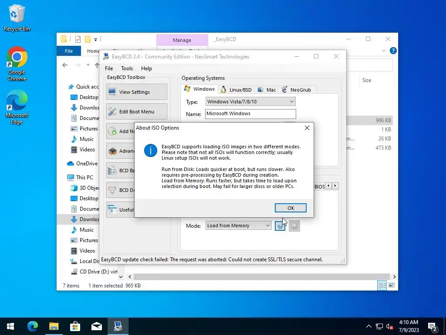The width and height of the screenshot is (446, 335).
Task: Go up one folder in File Explorer
Action: [97, 65]
